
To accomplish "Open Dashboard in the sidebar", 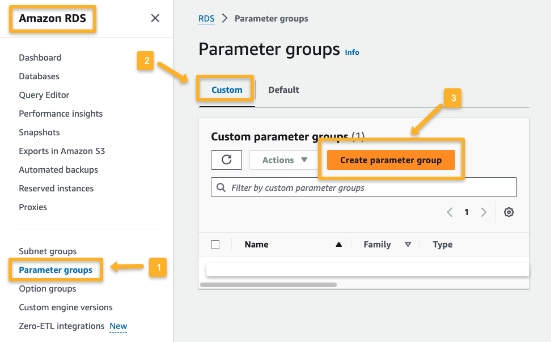I will (40, 58).
